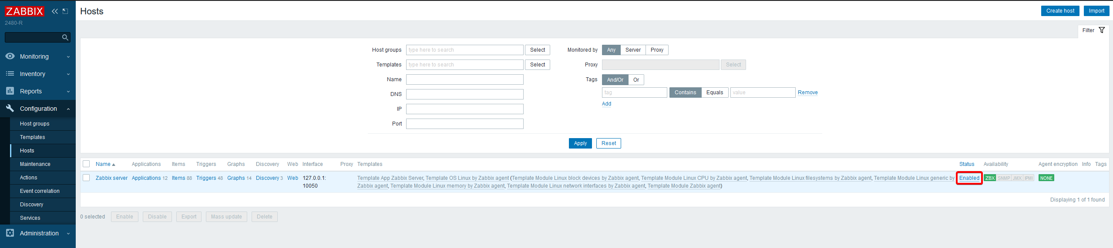The height and width of the screenshot is (248, 1113).
Task: Click the ZBX availability badge
Action: pos(990,178)
